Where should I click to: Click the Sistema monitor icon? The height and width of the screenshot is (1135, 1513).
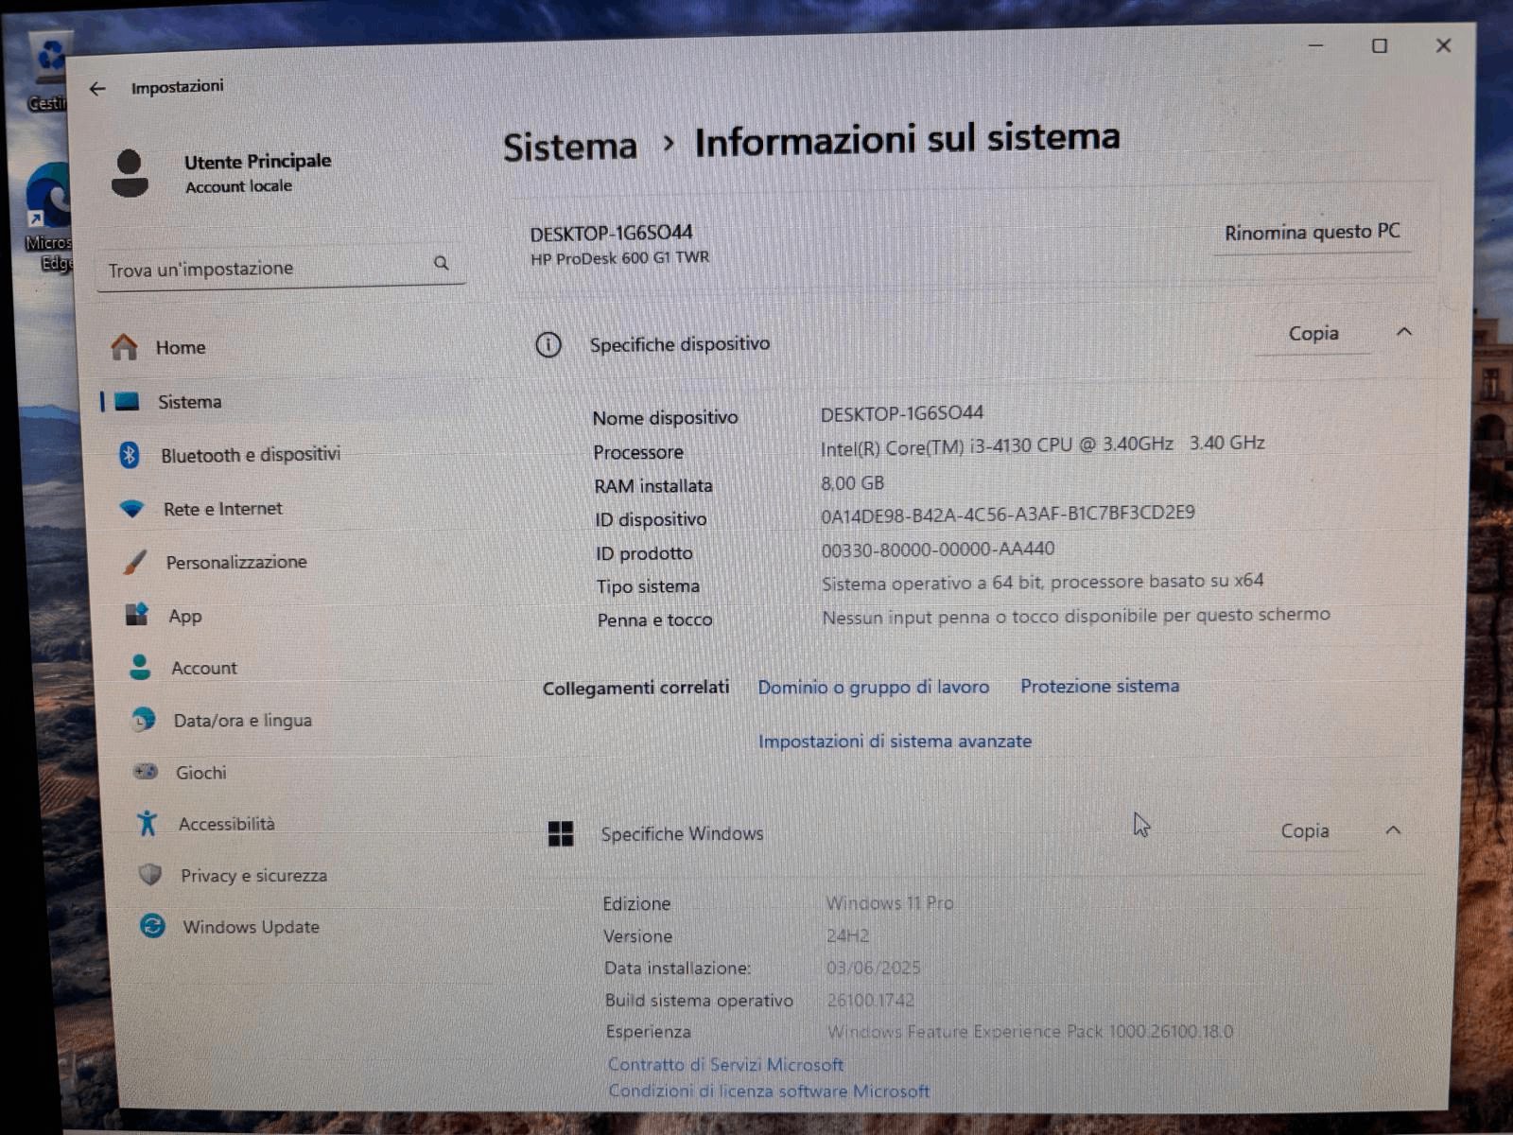point(127,402)
